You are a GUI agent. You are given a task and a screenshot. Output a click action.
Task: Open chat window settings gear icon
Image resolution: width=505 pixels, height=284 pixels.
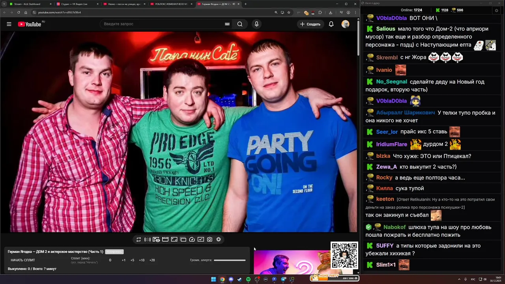point(496,10)
